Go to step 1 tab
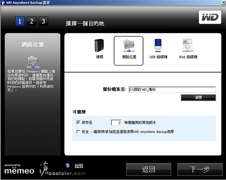Image resolution: width=226 pixels, height=180 pixels. point(20,21)
